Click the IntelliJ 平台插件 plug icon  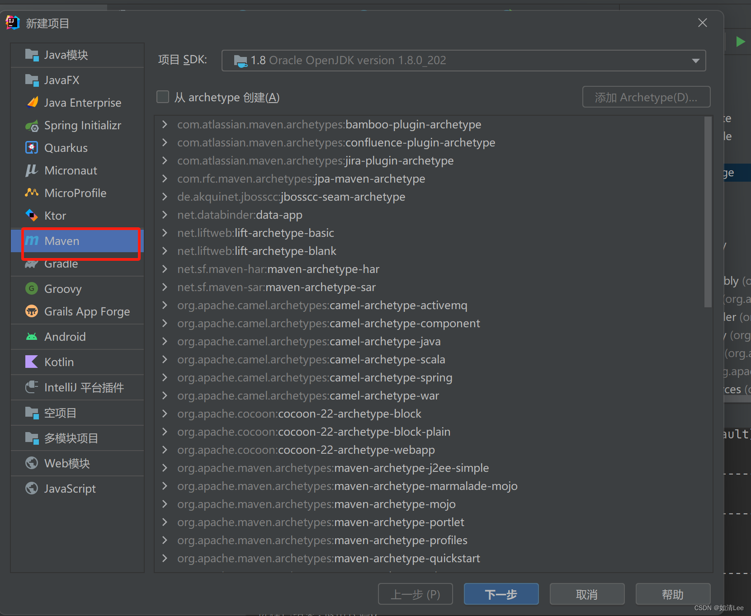(x=32, y=387)
